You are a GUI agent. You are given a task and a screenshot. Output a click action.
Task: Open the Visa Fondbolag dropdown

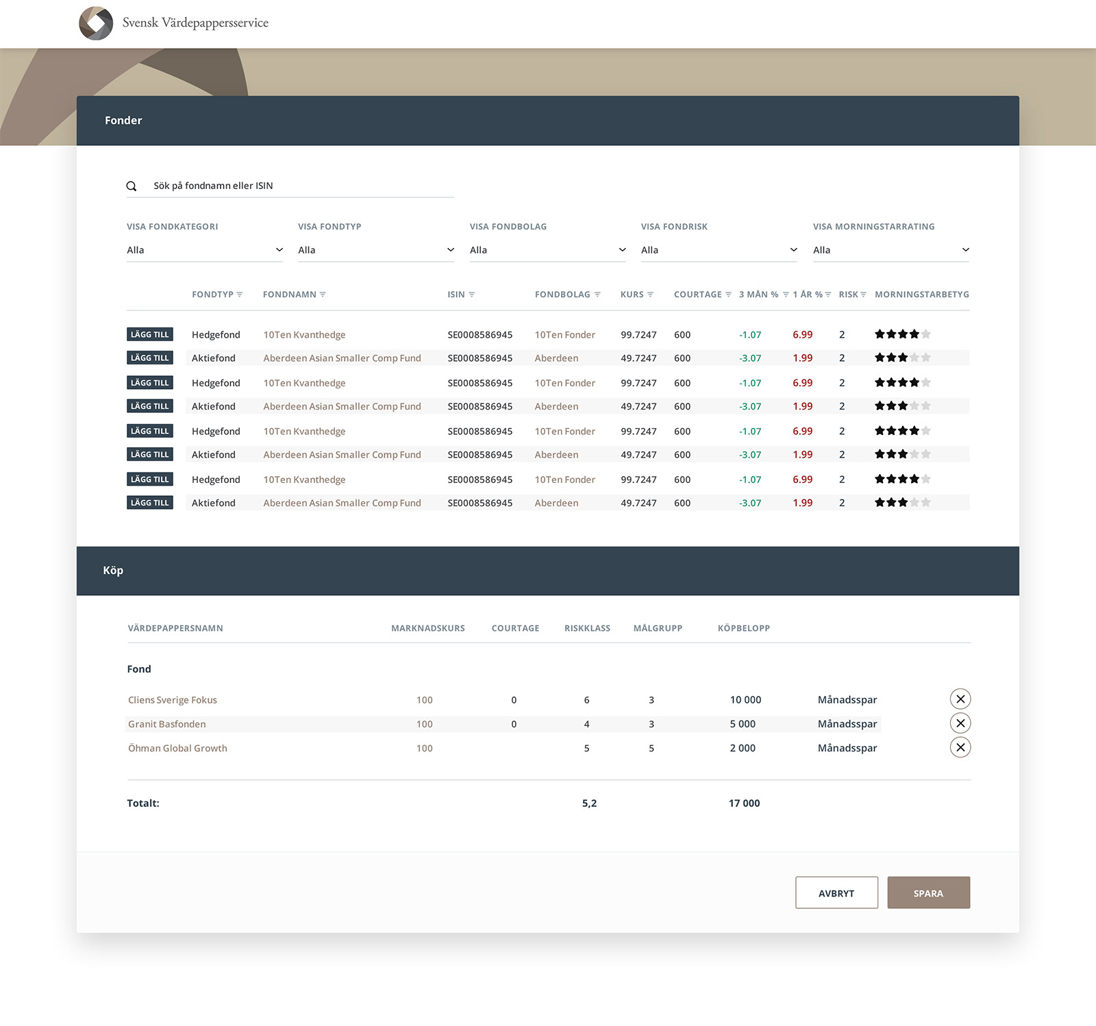click(x=548, y=250)
